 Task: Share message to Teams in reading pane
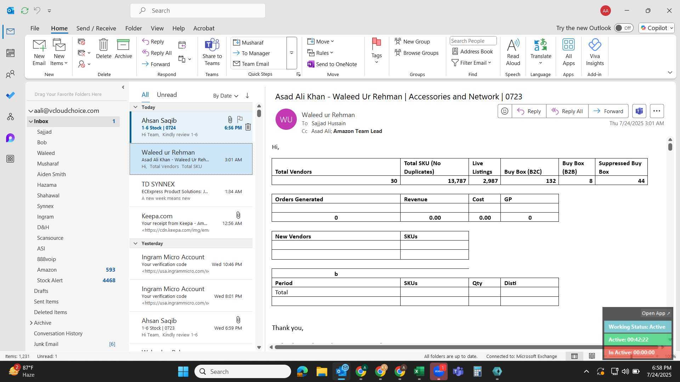click(639, 111)
